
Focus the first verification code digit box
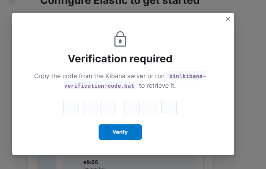point(71,107)
